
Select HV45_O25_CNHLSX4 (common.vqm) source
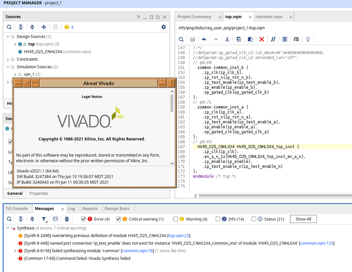[57, 52]
